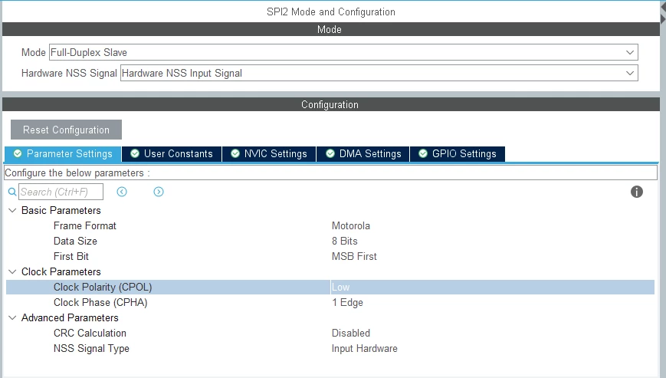Click the green check icon on DMA Settings

click(330, 153)
